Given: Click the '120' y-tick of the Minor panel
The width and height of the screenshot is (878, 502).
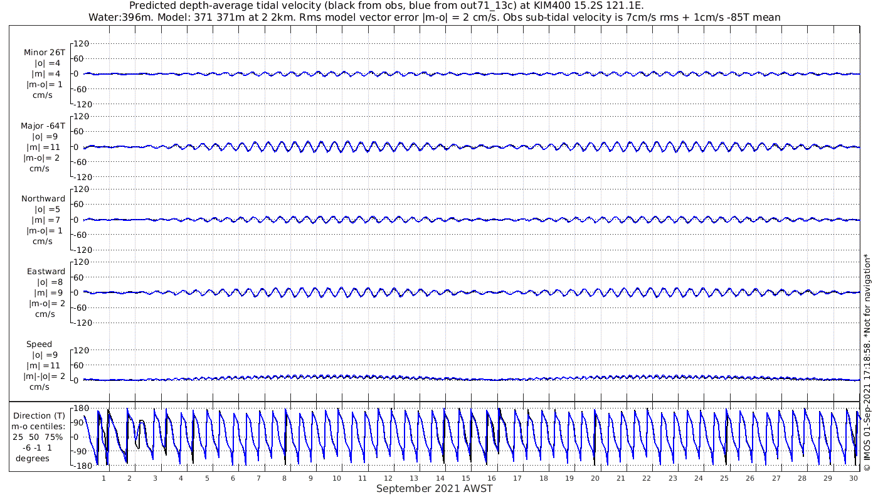Looking at the screenshot, I should click(82, 43).
